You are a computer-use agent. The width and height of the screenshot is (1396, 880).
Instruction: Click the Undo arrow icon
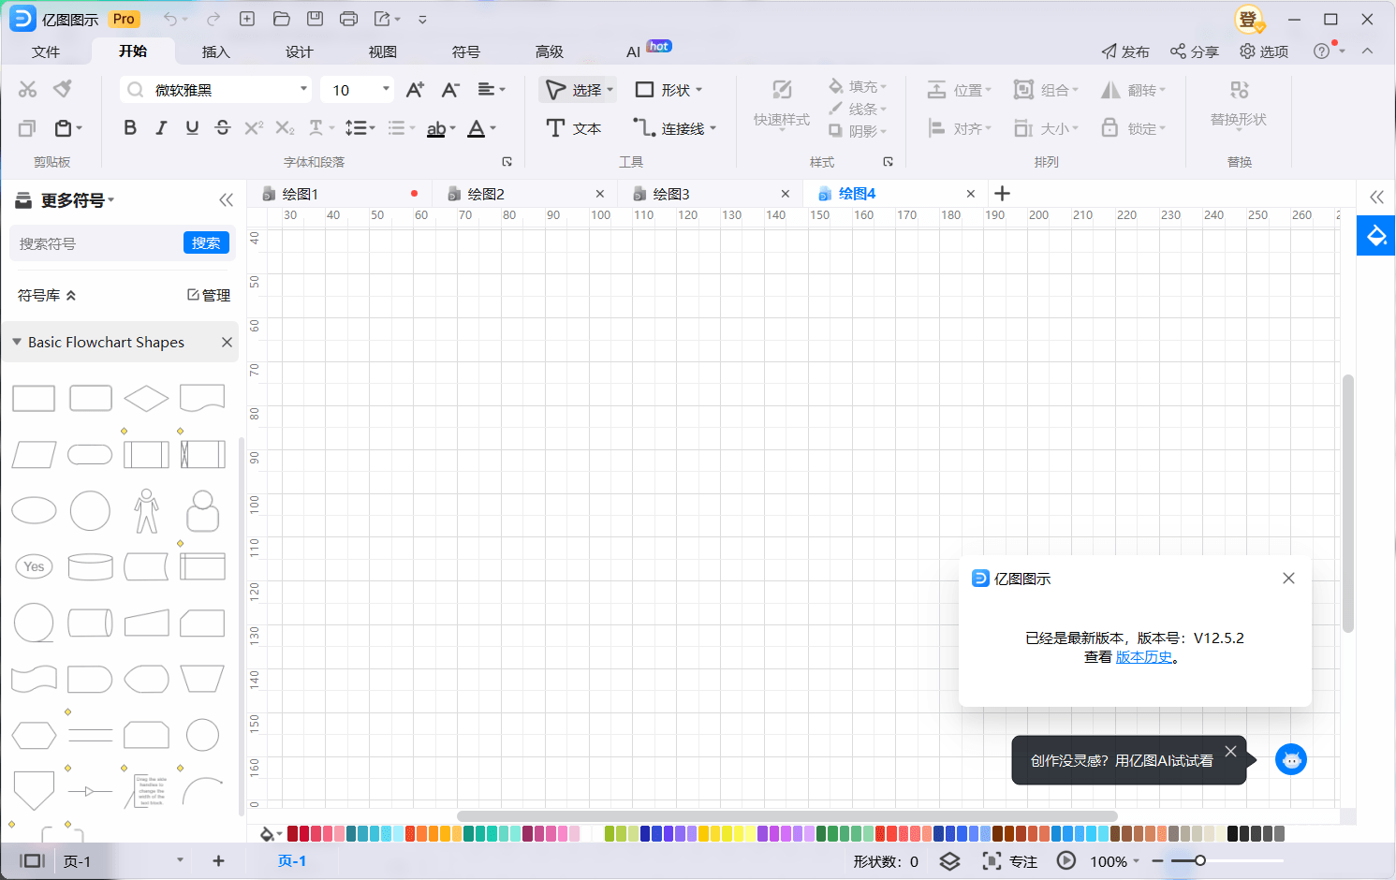click(170, 19)
